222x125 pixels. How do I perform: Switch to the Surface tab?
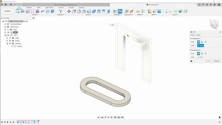[x=29, y=8]
